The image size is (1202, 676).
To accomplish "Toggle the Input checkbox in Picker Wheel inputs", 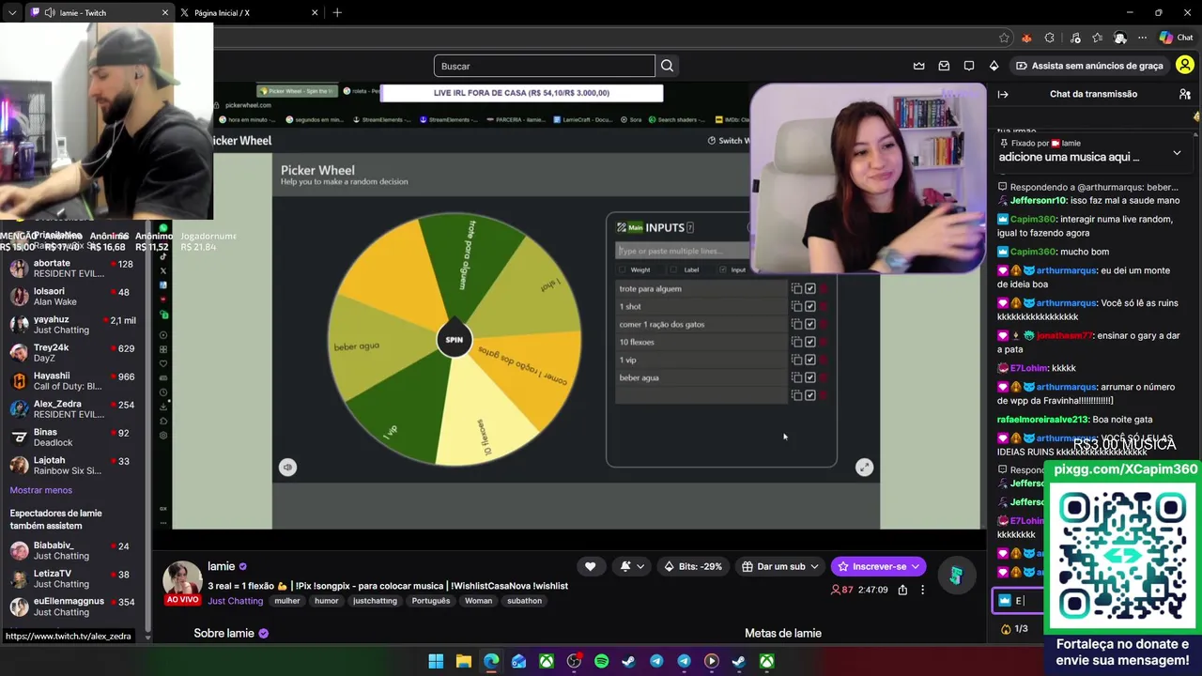I will [x=722, y=269].
